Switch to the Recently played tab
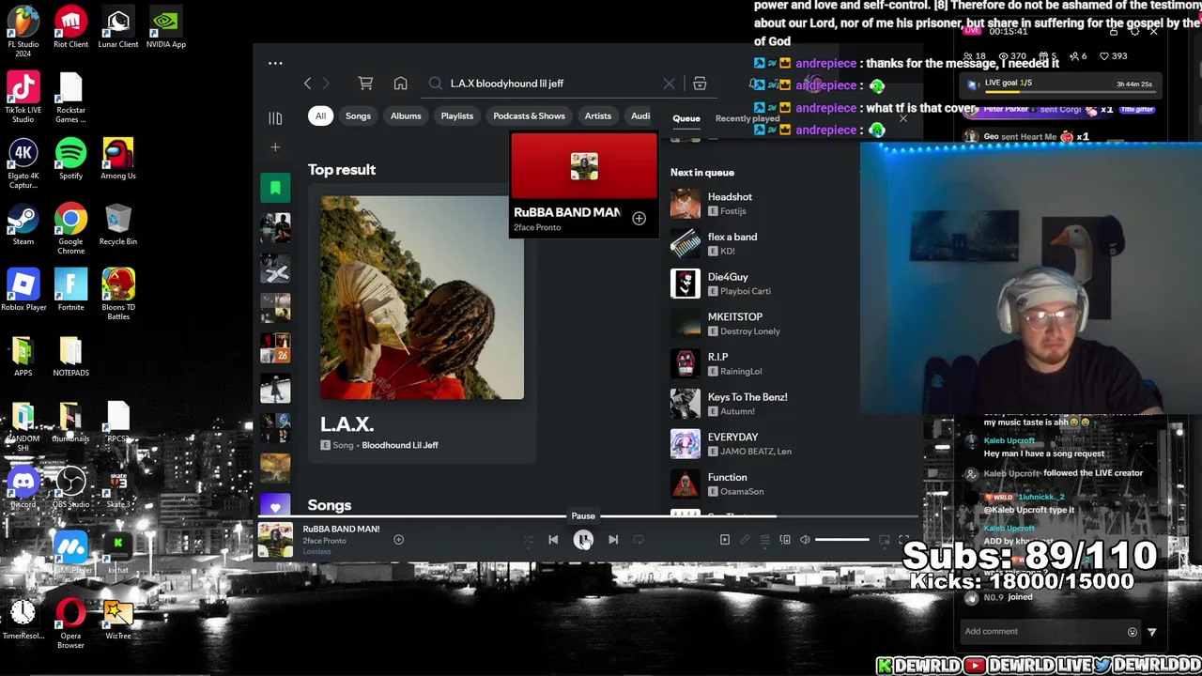Screen dimensions: 1202x676 pos(747,119)
